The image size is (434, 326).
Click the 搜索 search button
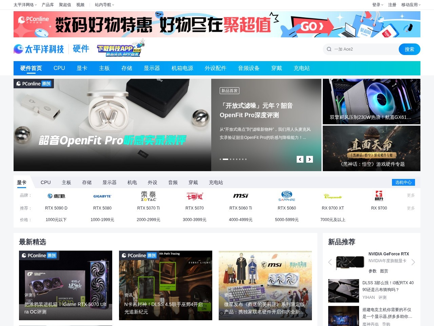(409, 49)
